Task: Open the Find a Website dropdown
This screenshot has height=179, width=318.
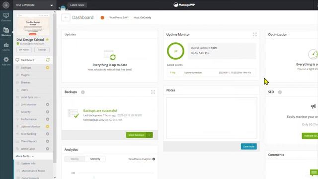Action: [x=34, y=5]
